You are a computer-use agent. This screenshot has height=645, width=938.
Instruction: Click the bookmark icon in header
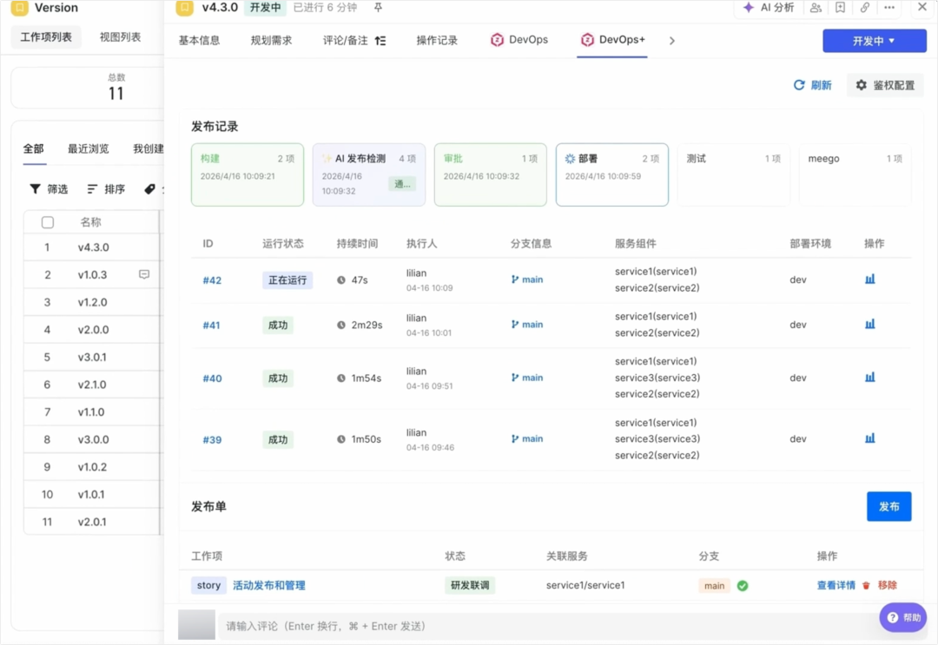click(x=840, y=8)
